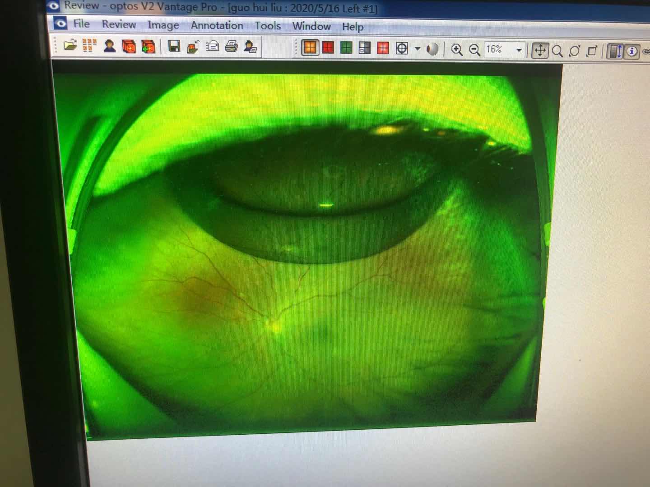Click the gray sphere contrast icon
Image resolution: width=650 pixels, height=487 pixels.
tap(432, 49)
